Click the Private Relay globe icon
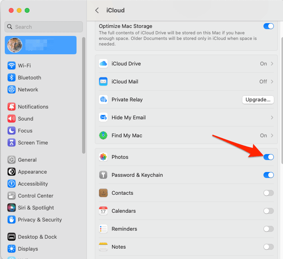 pos(103,99)
